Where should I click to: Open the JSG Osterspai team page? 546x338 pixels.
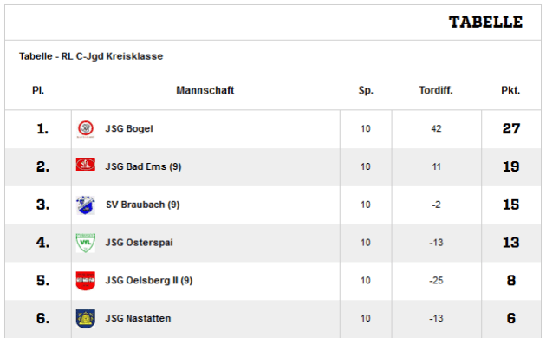coord(140,243)
